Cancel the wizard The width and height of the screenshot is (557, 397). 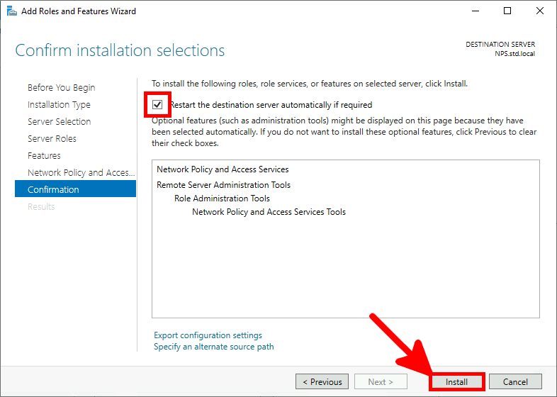(x=515, y=382)
